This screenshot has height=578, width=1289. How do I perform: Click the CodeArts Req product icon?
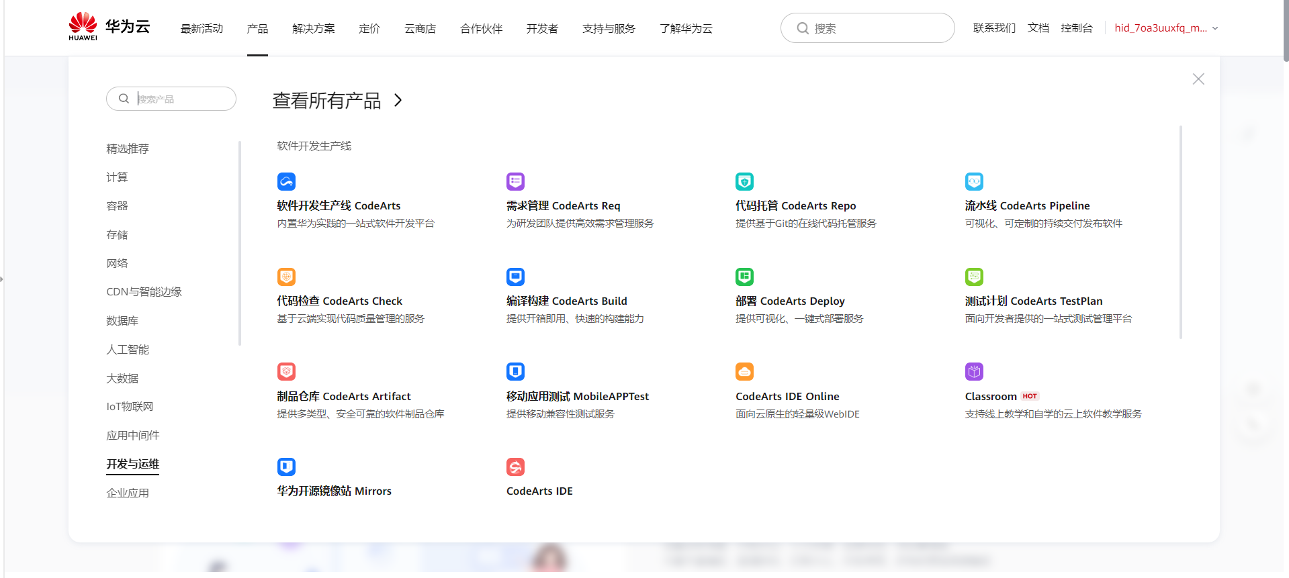515,181
